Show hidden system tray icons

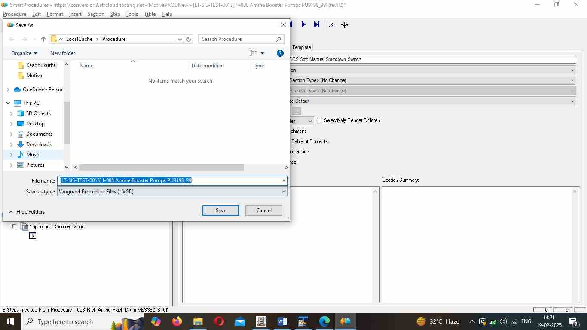pyautogui.click(x=472, y=321)
